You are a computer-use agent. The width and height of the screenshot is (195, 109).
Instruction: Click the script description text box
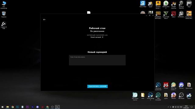coord(97,60)
